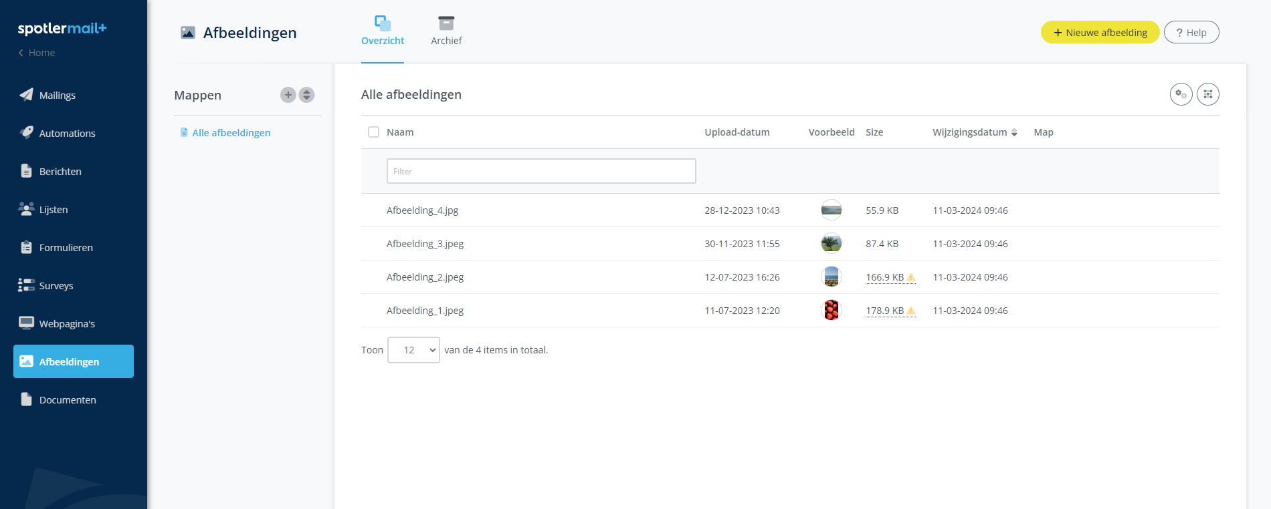Image resolution: width=1271 pixels, height=509 pixels.
Task: Click the add folder plus icon
Action: pyautogui.click(x=288, y=95)
